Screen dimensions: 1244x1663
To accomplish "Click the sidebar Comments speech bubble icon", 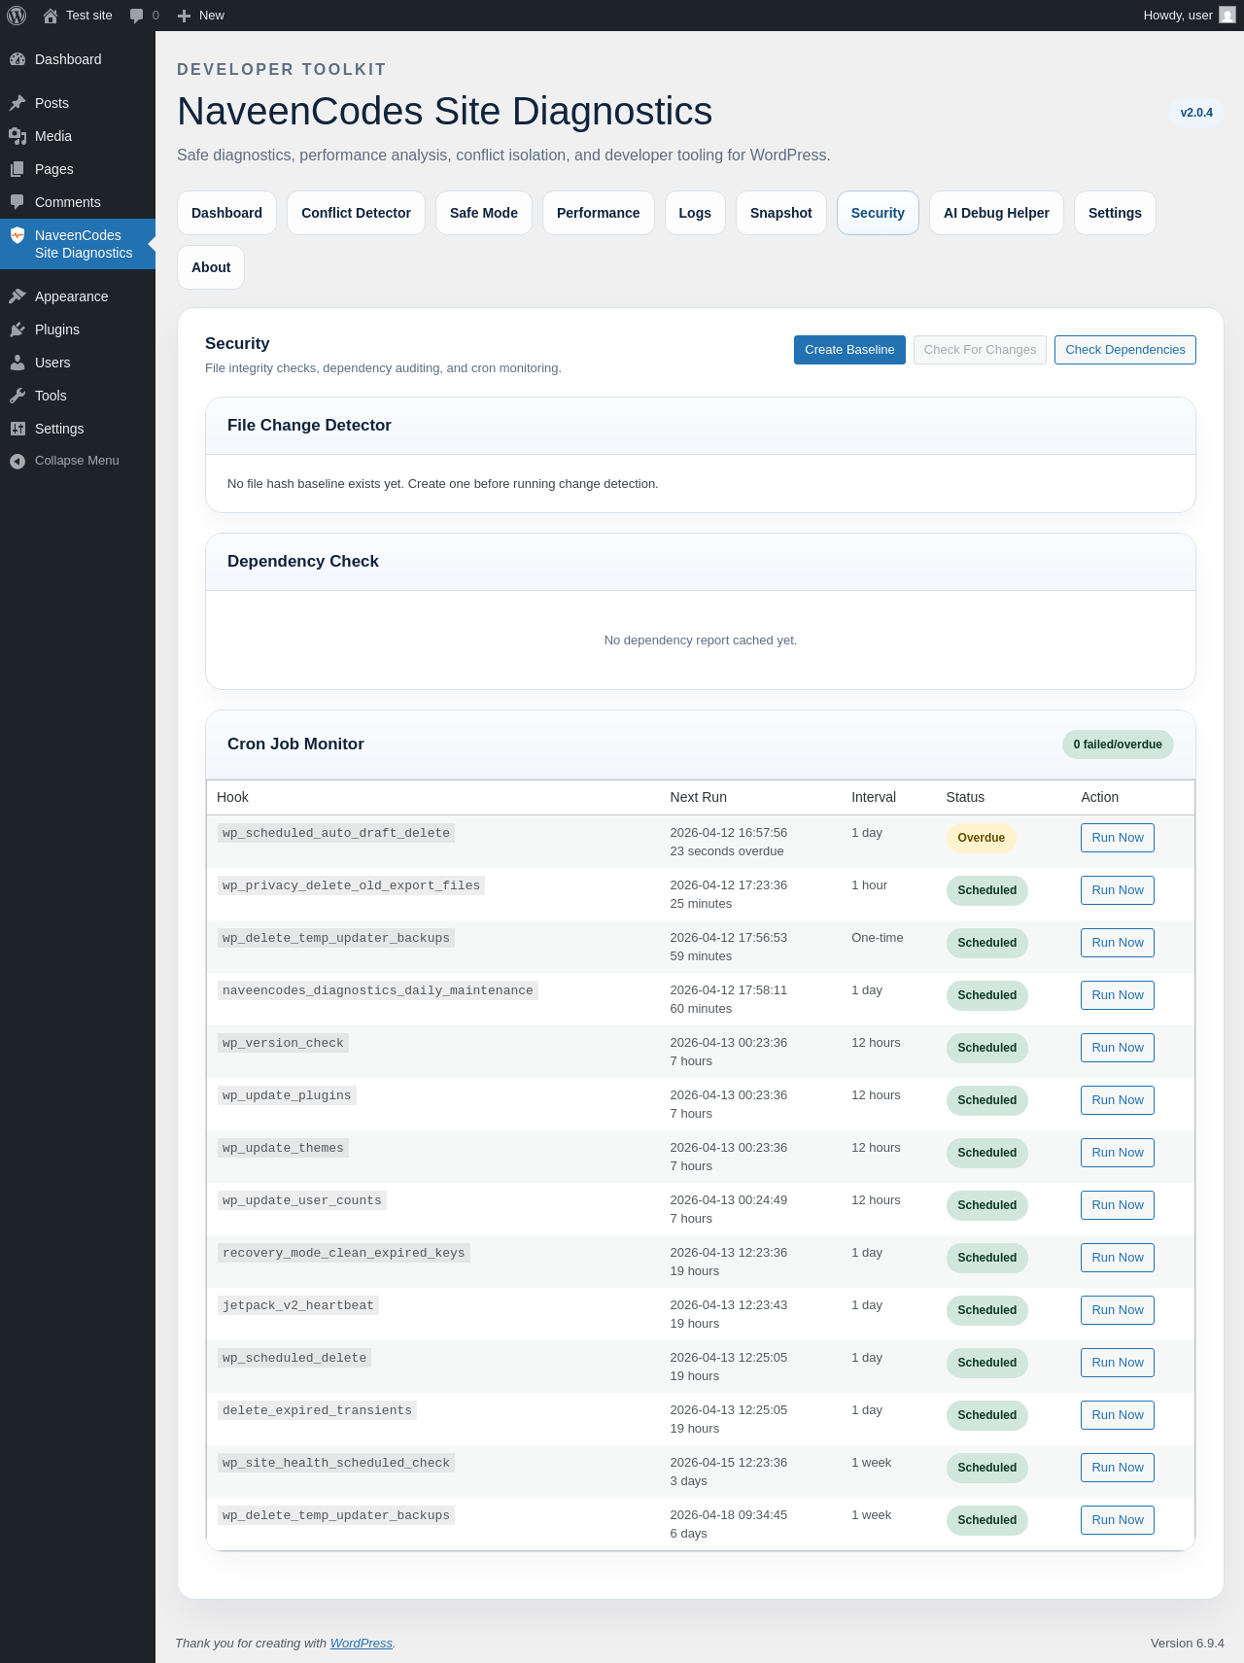I will coord(17,202).
